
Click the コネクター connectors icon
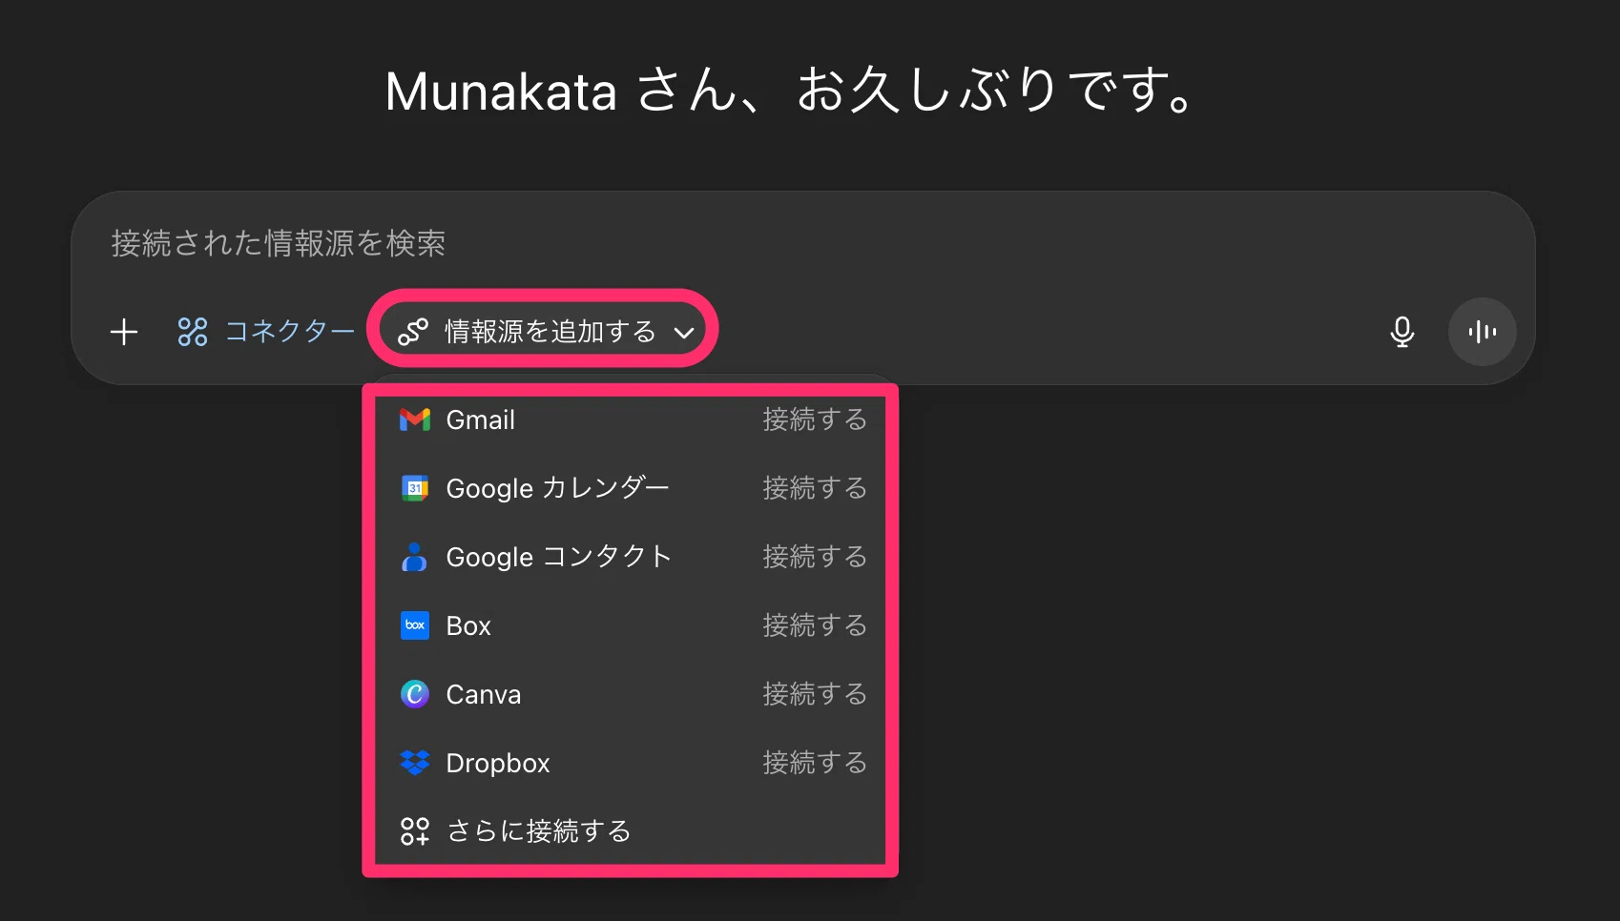pos(193,332)
